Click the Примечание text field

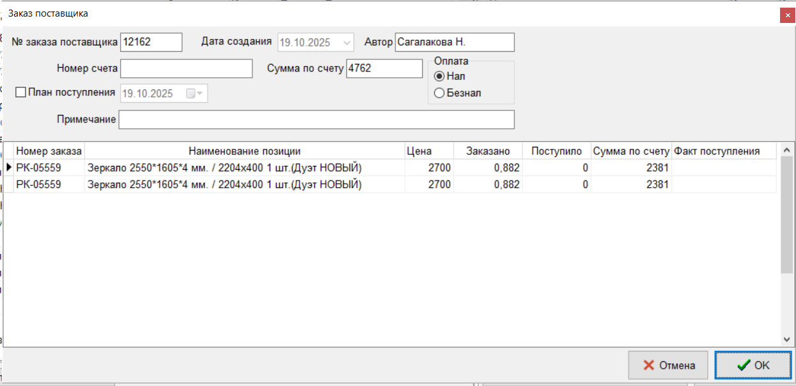(316, 119)
